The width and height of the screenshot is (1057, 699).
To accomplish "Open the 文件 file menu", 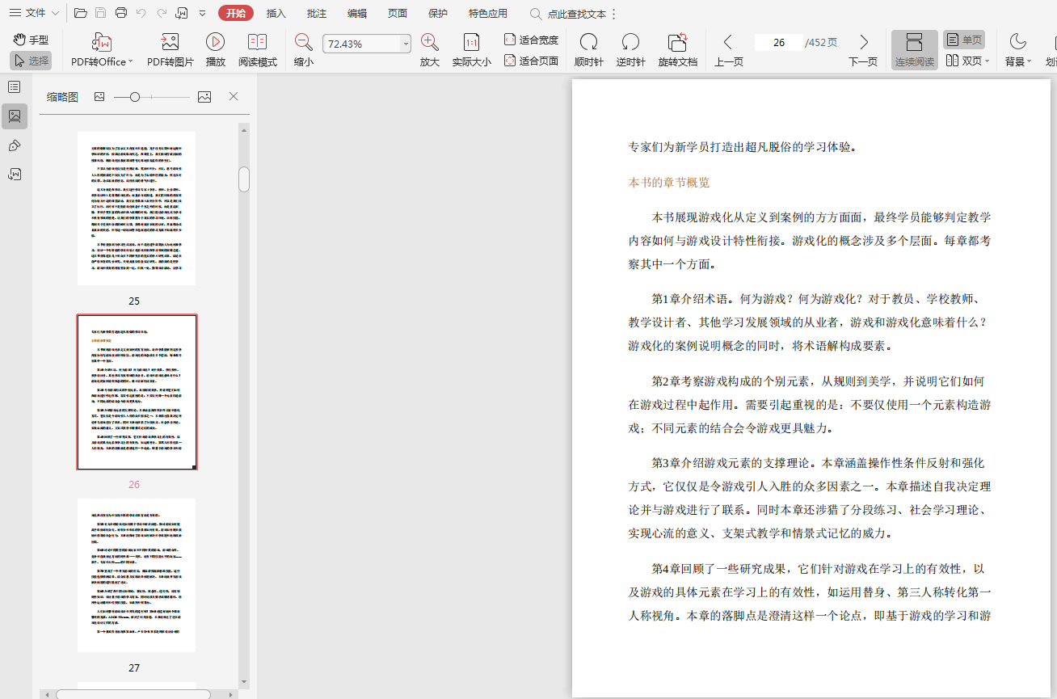I will click(36, 13).
